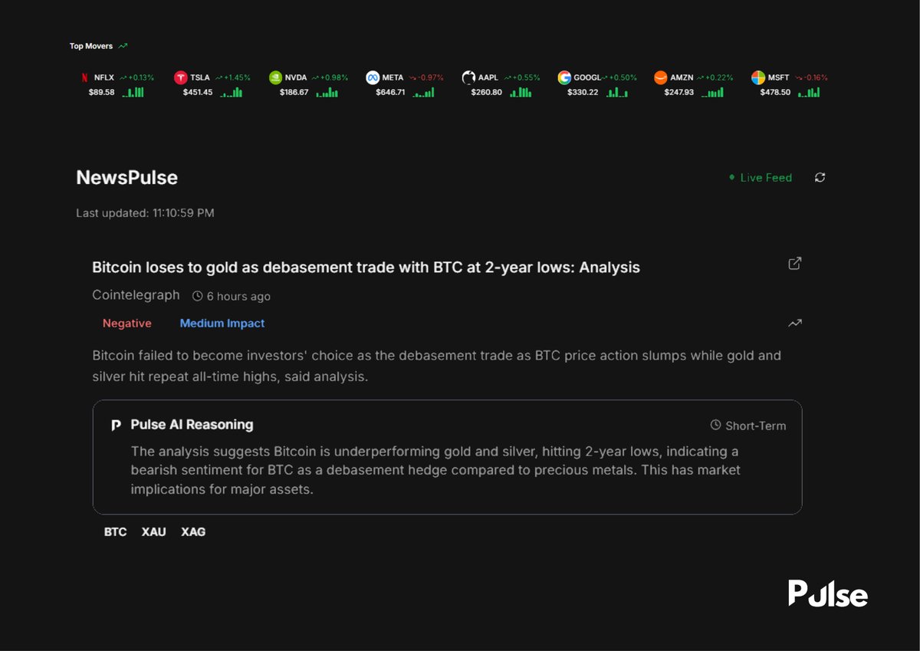
Task: Click the AMZN ticker symbol
Action: coord(682,77)
